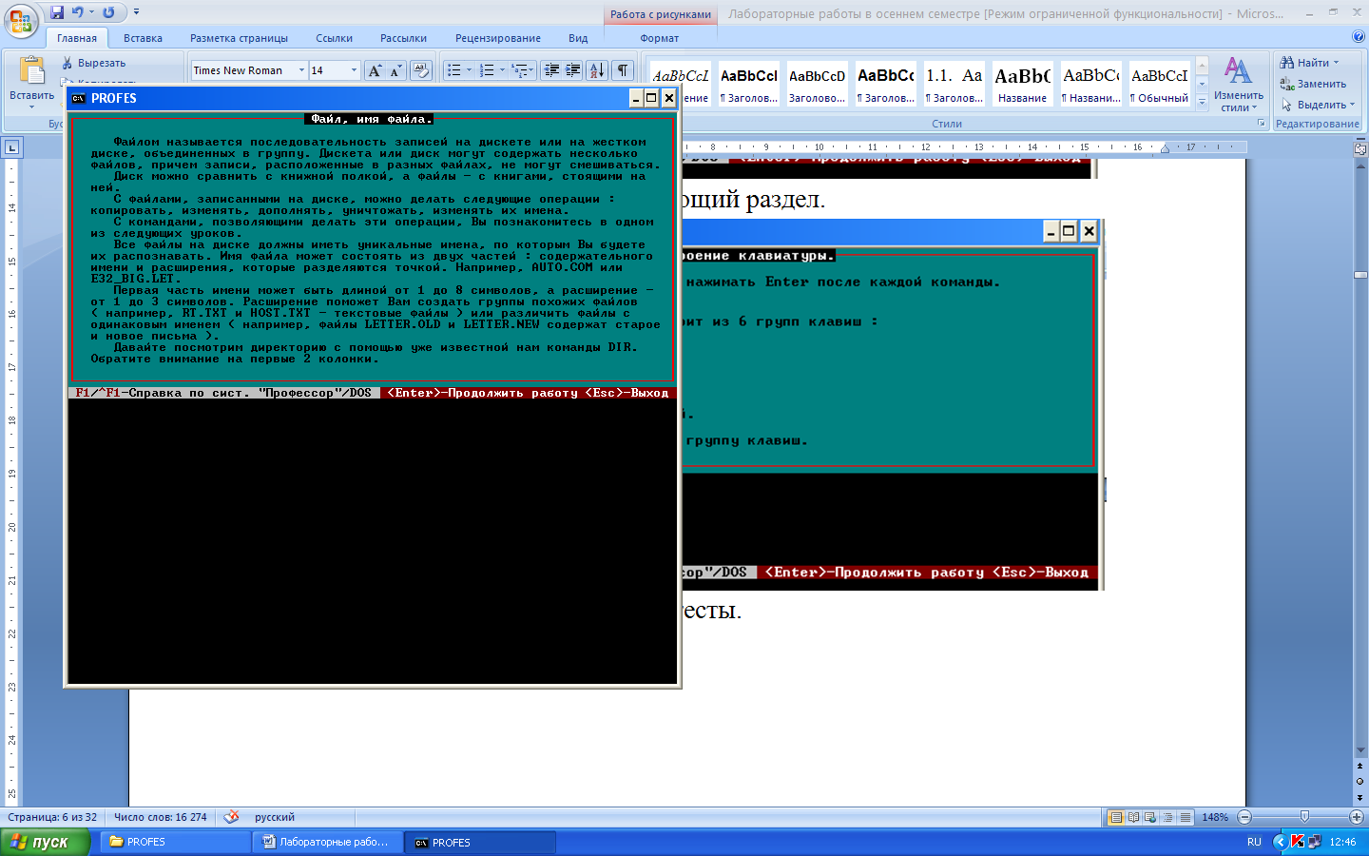The height and width of the screenshot is (856, 1369).
Task: Save the document from the quick access toolbar
Action: 57,12
